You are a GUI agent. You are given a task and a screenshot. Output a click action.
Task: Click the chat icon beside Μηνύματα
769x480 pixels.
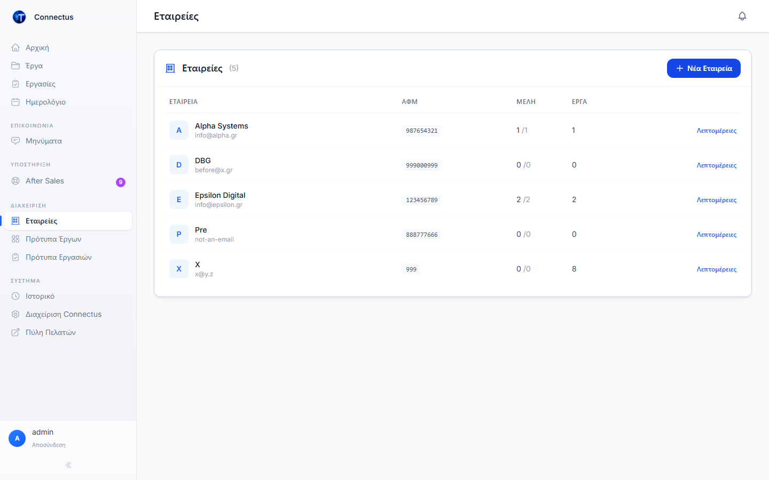pyautogui.click(x=15, y=141)
